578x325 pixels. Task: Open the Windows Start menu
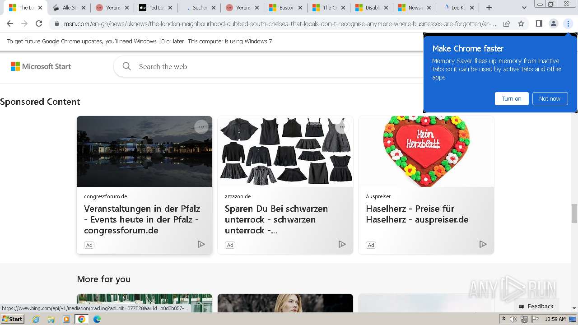[x=13, y=319]
